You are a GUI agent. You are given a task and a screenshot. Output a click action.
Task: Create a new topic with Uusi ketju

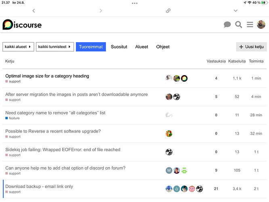pos(251,47)
